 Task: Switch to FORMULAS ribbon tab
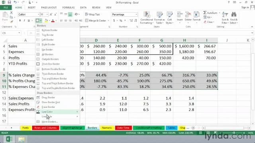tap(68, 8)
